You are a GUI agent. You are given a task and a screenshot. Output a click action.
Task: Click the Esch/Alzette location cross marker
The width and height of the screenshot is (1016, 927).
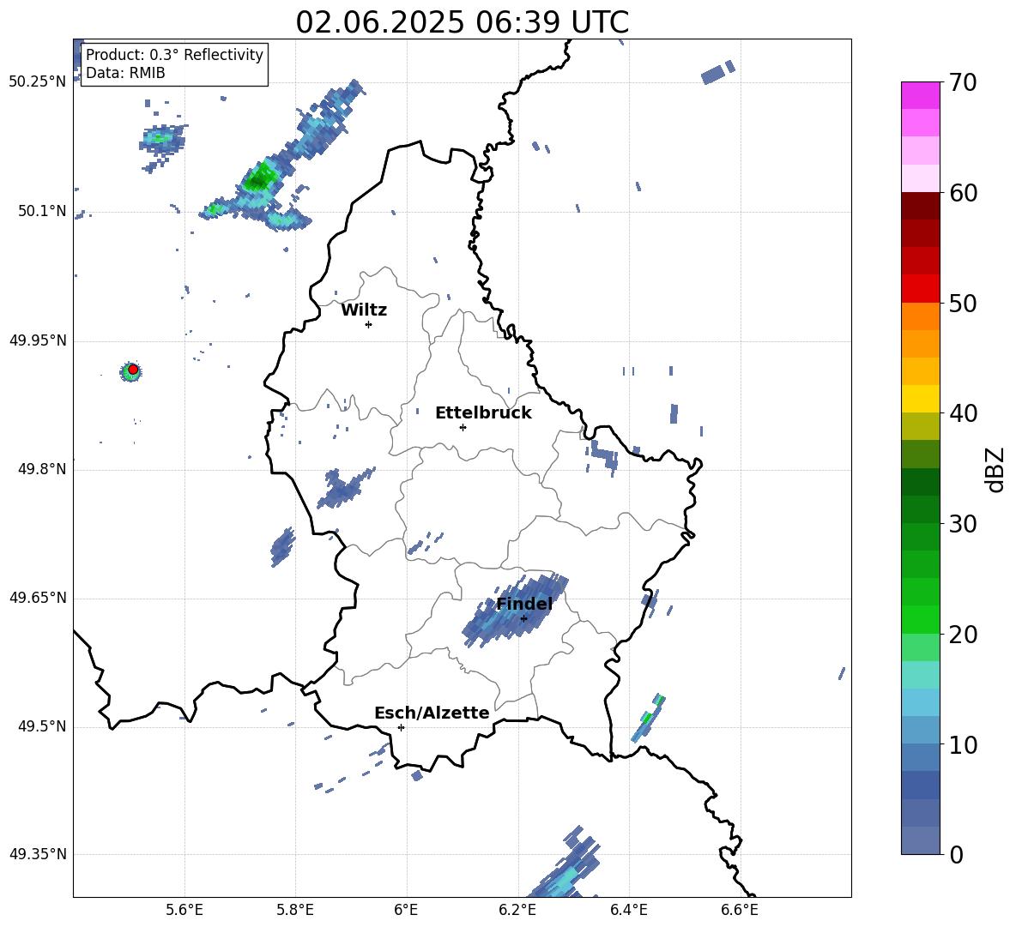click(x=401, y=727)
